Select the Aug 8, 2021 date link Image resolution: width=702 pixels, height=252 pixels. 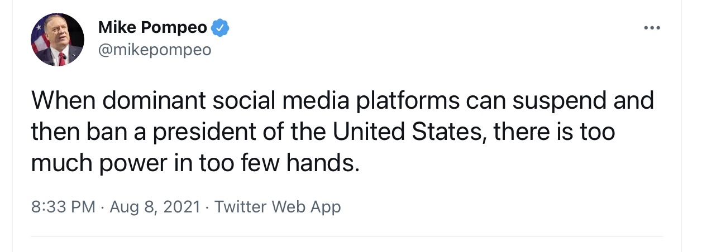[x=155, y=207]
